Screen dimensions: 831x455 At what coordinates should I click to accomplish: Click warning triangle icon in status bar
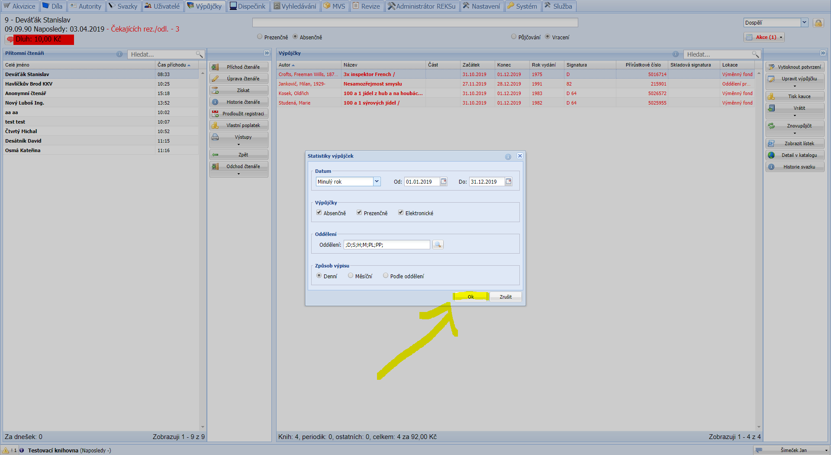[x=6, y=450]
